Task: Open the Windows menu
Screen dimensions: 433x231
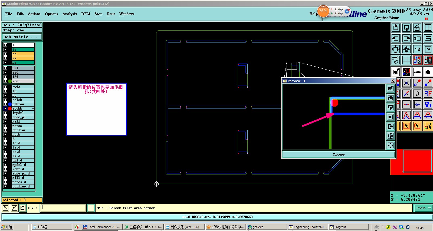Action: point(127,14)
